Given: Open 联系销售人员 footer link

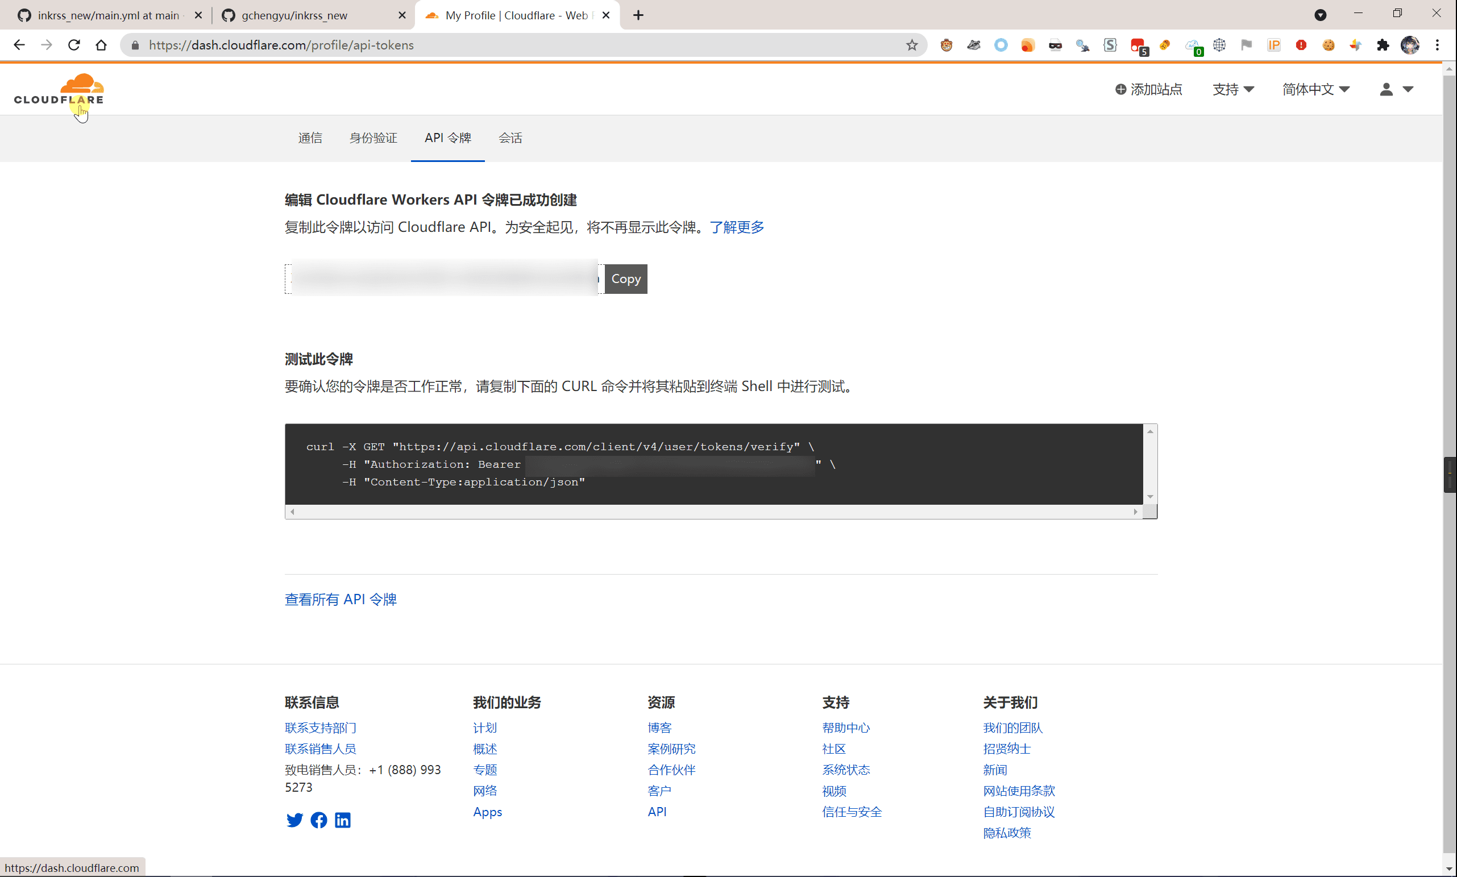Looking at the screenshot, I should click(x=321, y=749).
